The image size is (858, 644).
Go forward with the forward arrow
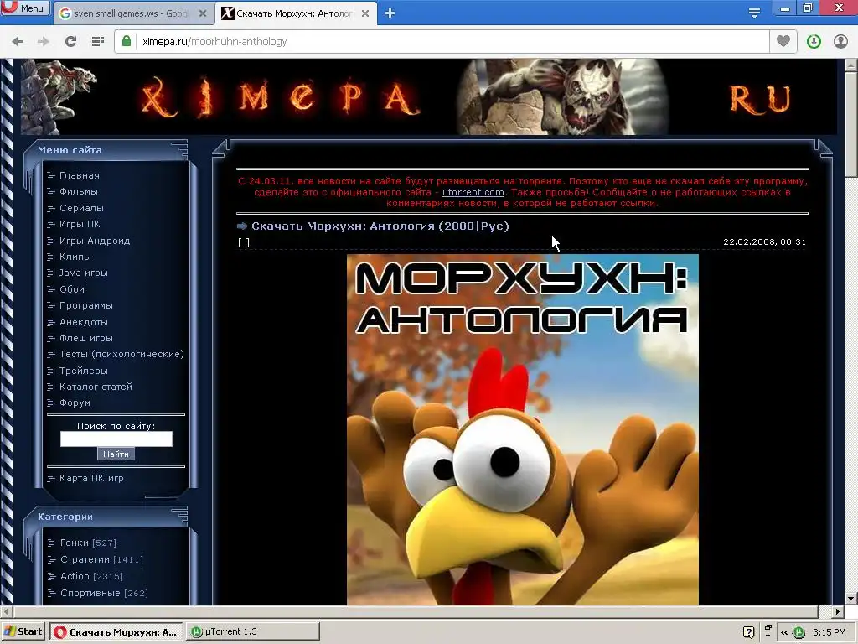[44, 42]
